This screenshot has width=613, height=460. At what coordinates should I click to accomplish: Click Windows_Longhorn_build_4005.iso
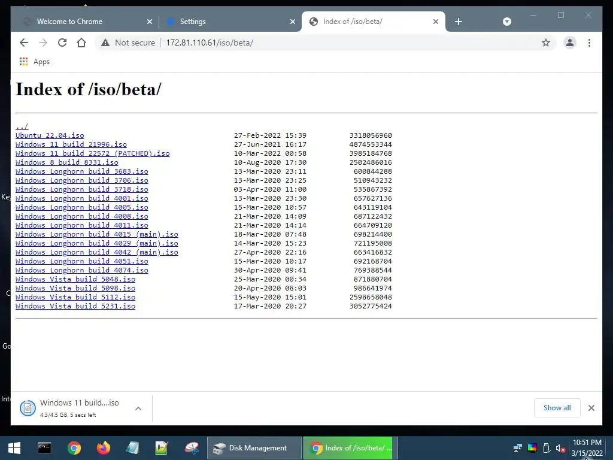(81, 207)
